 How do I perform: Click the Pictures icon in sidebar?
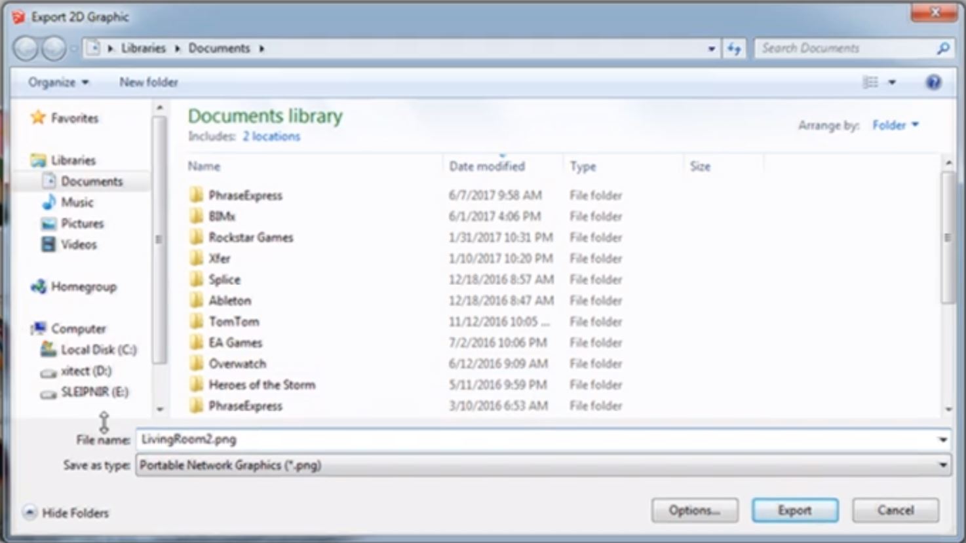[x=48, y=224]
